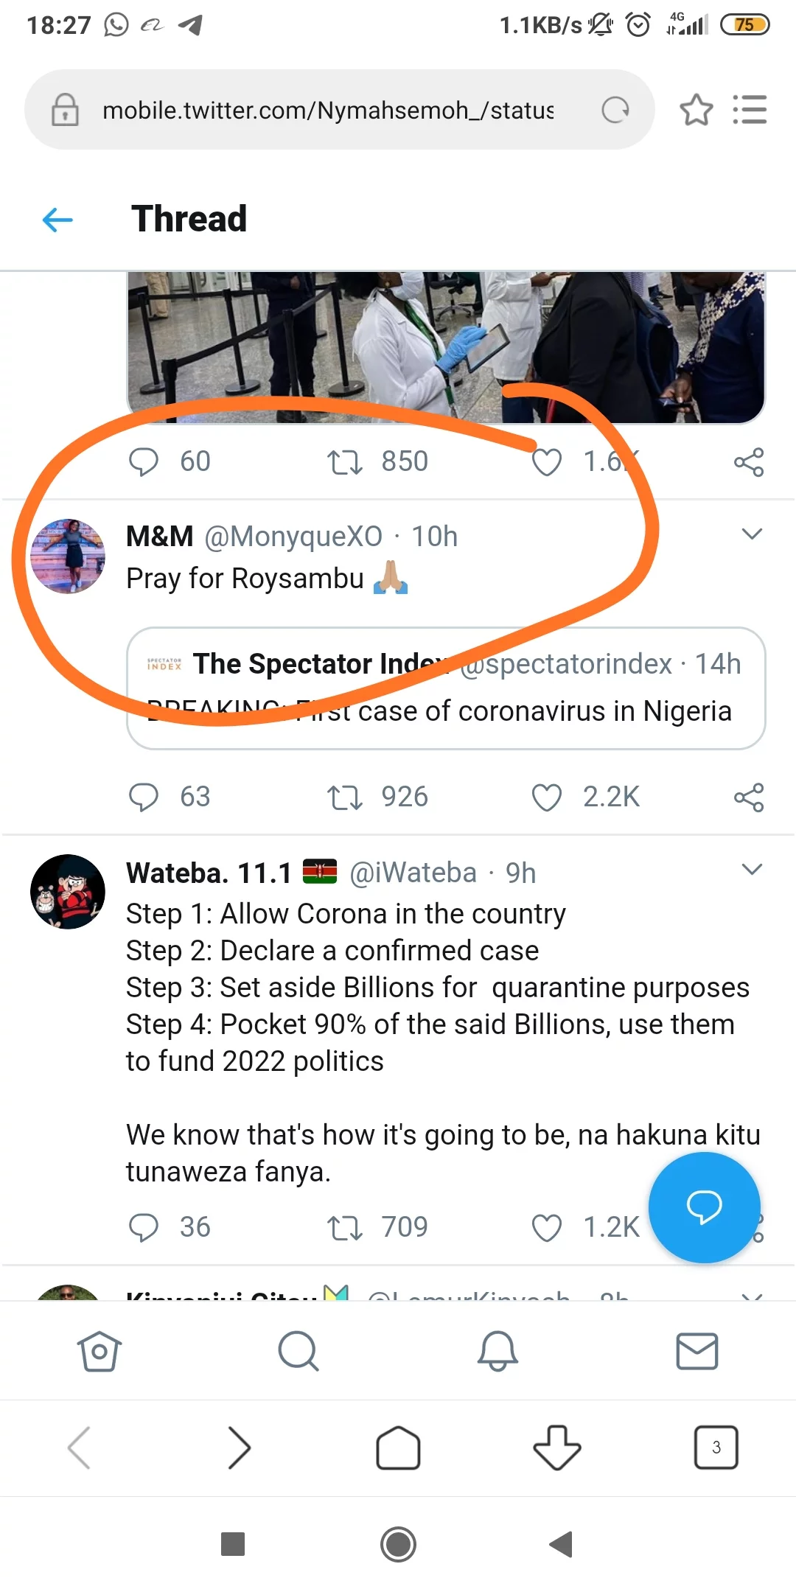
Task: Tap the blue compose reply button
Action: [x=704, y=1207]
